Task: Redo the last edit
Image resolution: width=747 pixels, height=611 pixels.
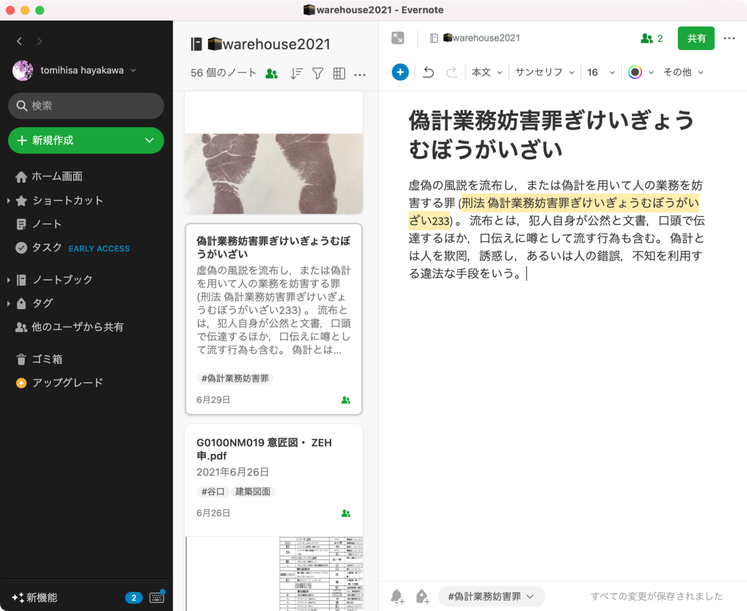Action: [x=451, y=72]
